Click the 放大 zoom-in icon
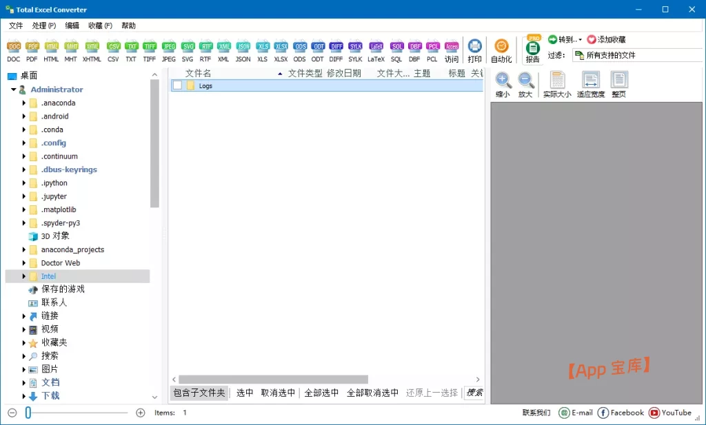This screenshot has width=706, height=425. tap(527, 83)
